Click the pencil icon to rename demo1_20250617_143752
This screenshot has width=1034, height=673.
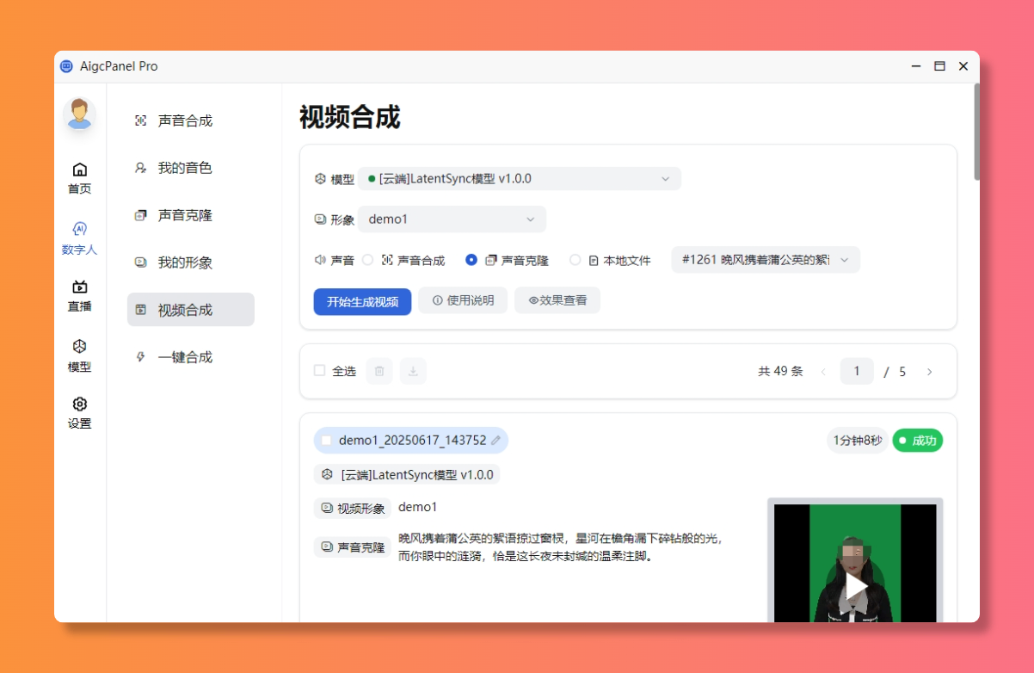pos(497,440)
